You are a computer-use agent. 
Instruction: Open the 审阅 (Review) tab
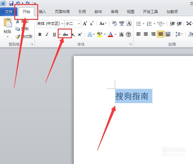pos(114,12)
